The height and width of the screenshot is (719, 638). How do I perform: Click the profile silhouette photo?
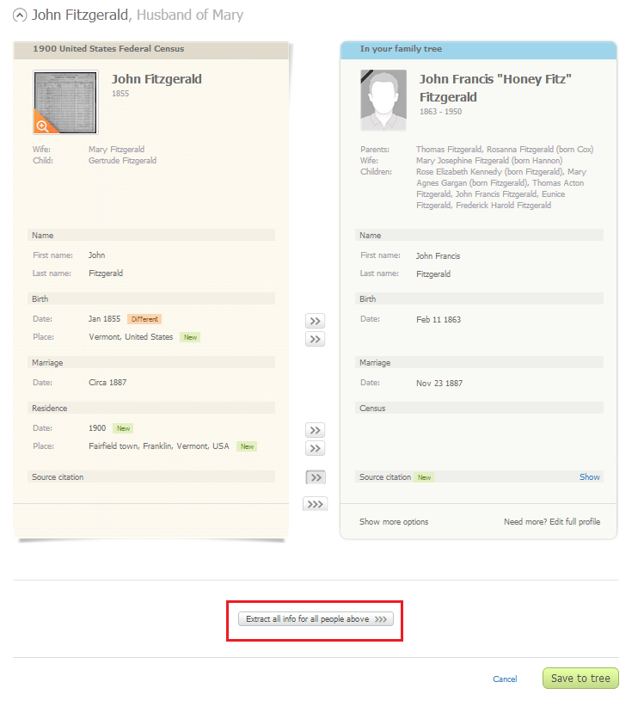coord(383,101)
